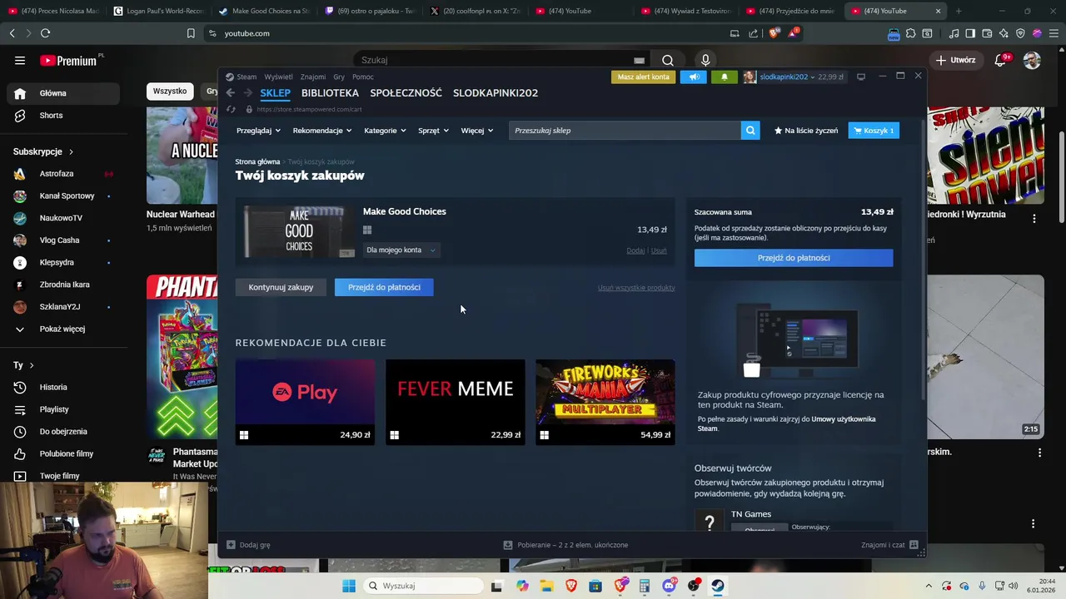Click YouTube search magnifier icon
The height and width of the screenshot is (599, 1066).
667,60
